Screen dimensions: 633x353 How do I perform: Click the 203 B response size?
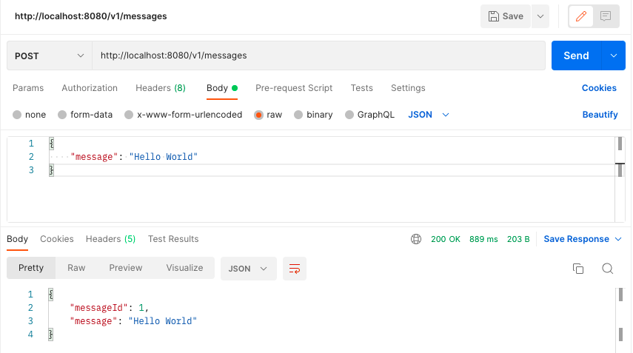pos(518,239)
